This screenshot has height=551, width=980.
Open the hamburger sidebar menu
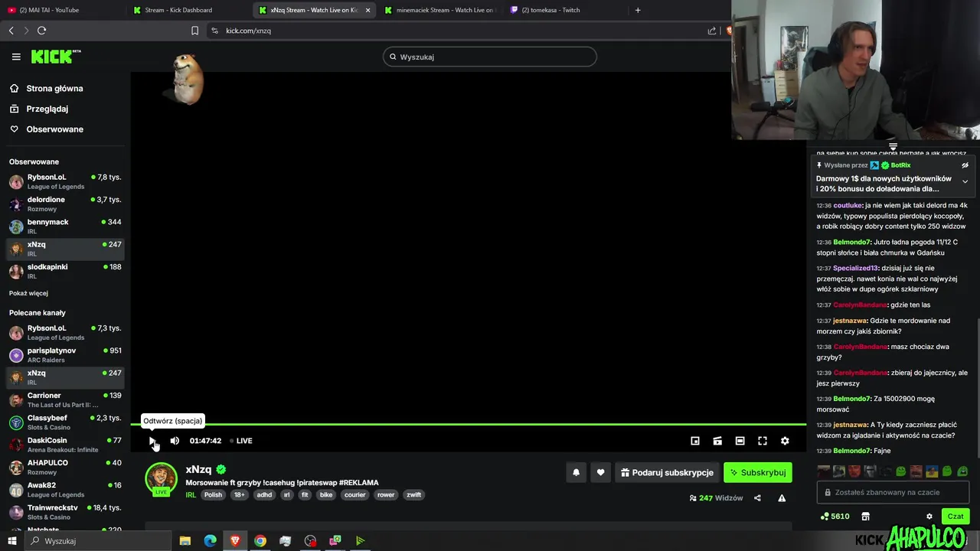[16, 57]
